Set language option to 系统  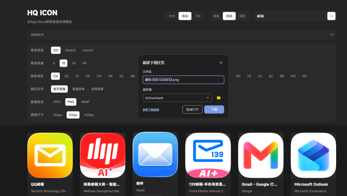[185, 16]
